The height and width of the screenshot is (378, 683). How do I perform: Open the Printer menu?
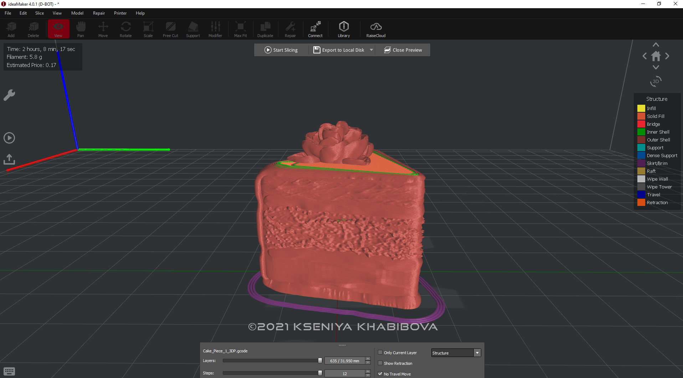click(x=120, y=13)
